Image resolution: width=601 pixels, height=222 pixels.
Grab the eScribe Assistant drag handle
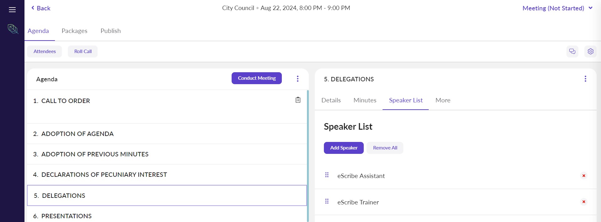pyautogui.click(x=327, y=175)
